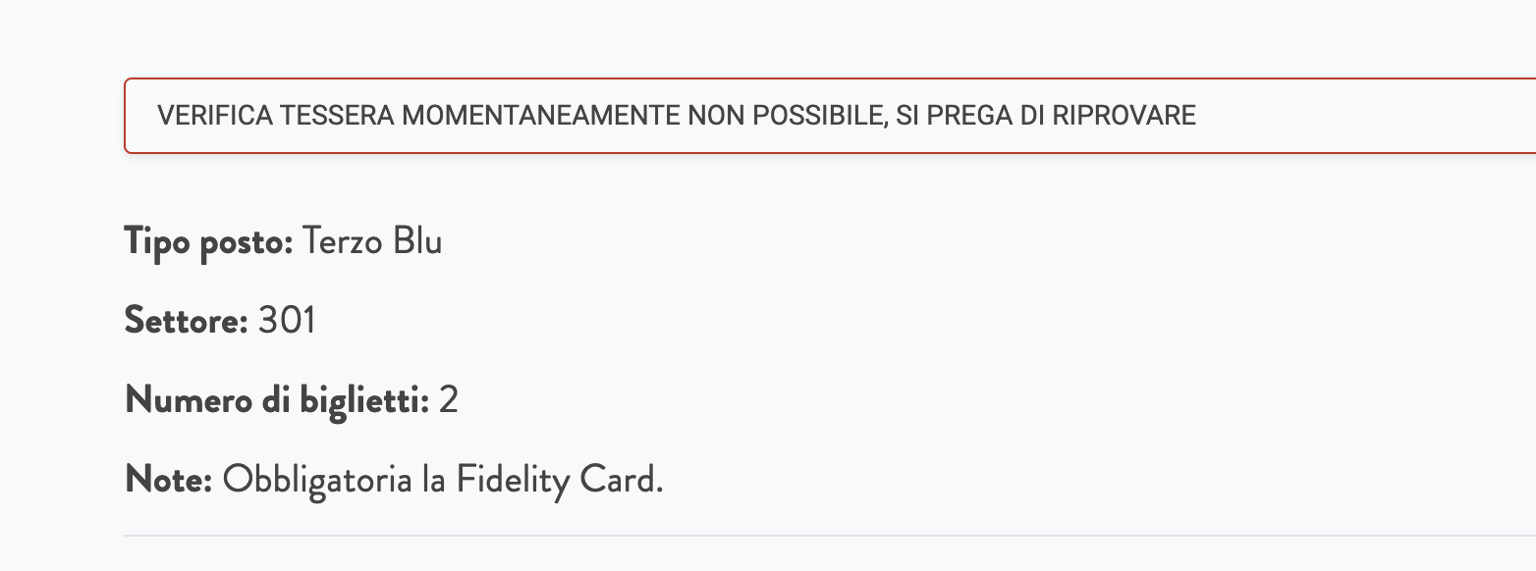Click the "Note:" label

169,481
